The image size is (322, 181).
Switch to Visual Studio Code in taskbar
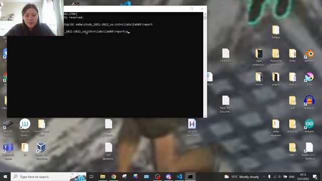(179, 176)
